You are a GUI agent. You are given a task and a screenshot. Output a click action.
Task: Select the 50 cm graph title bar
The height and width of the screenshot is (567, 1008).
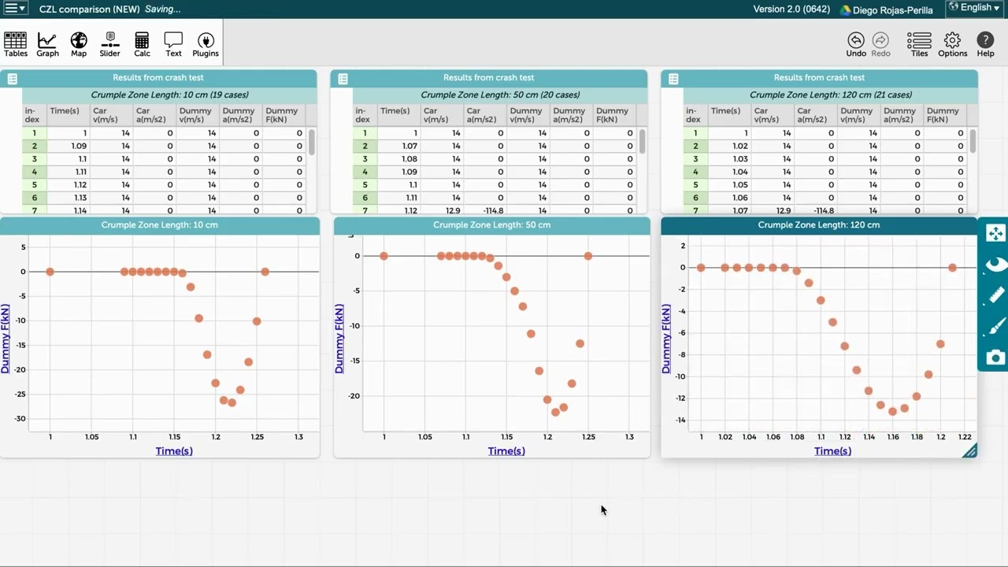coord(492,225)
